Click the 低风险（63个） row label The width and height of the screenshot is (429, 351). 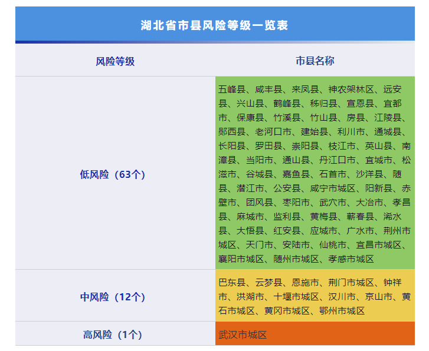[x=112, y=174]
